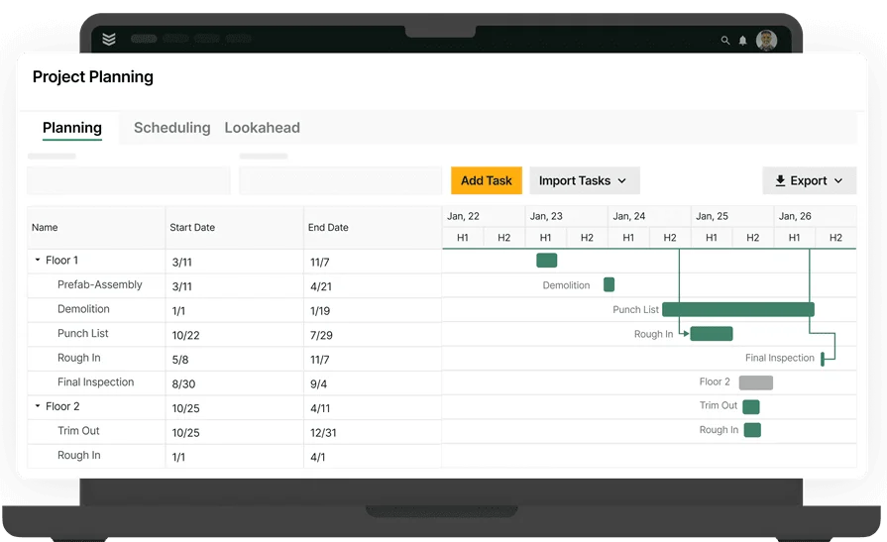Click the Final Inspection milestone marker
This screenshot has width=887, height=542.
823,359
